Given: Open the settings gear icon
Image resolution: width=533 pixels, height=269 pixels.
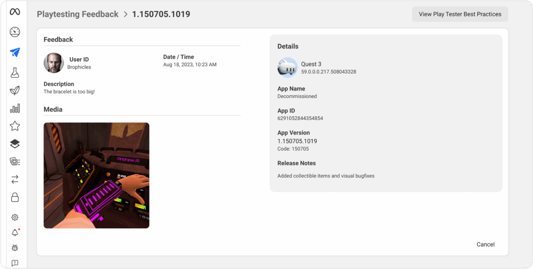Looking at the screenshot, I should point(15,217).
